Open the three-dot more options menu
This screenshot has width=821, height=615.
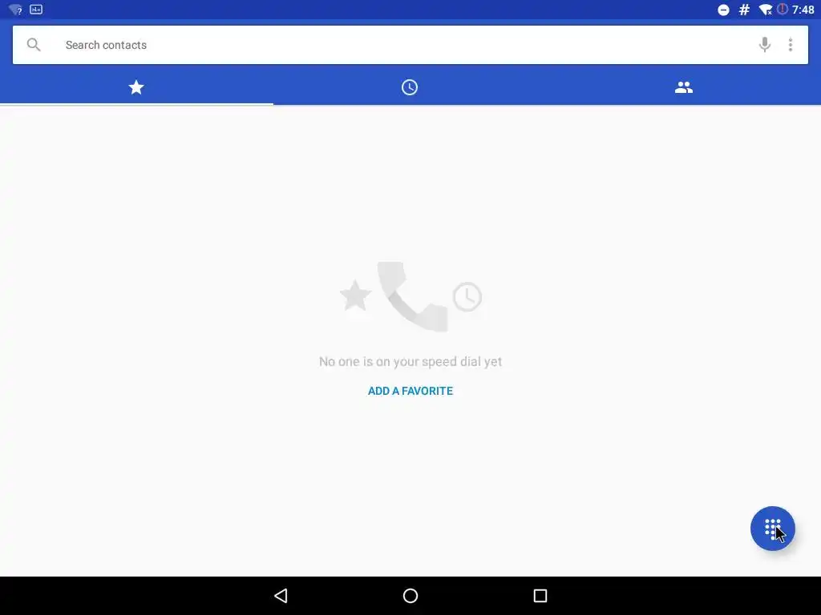(790, 45)
